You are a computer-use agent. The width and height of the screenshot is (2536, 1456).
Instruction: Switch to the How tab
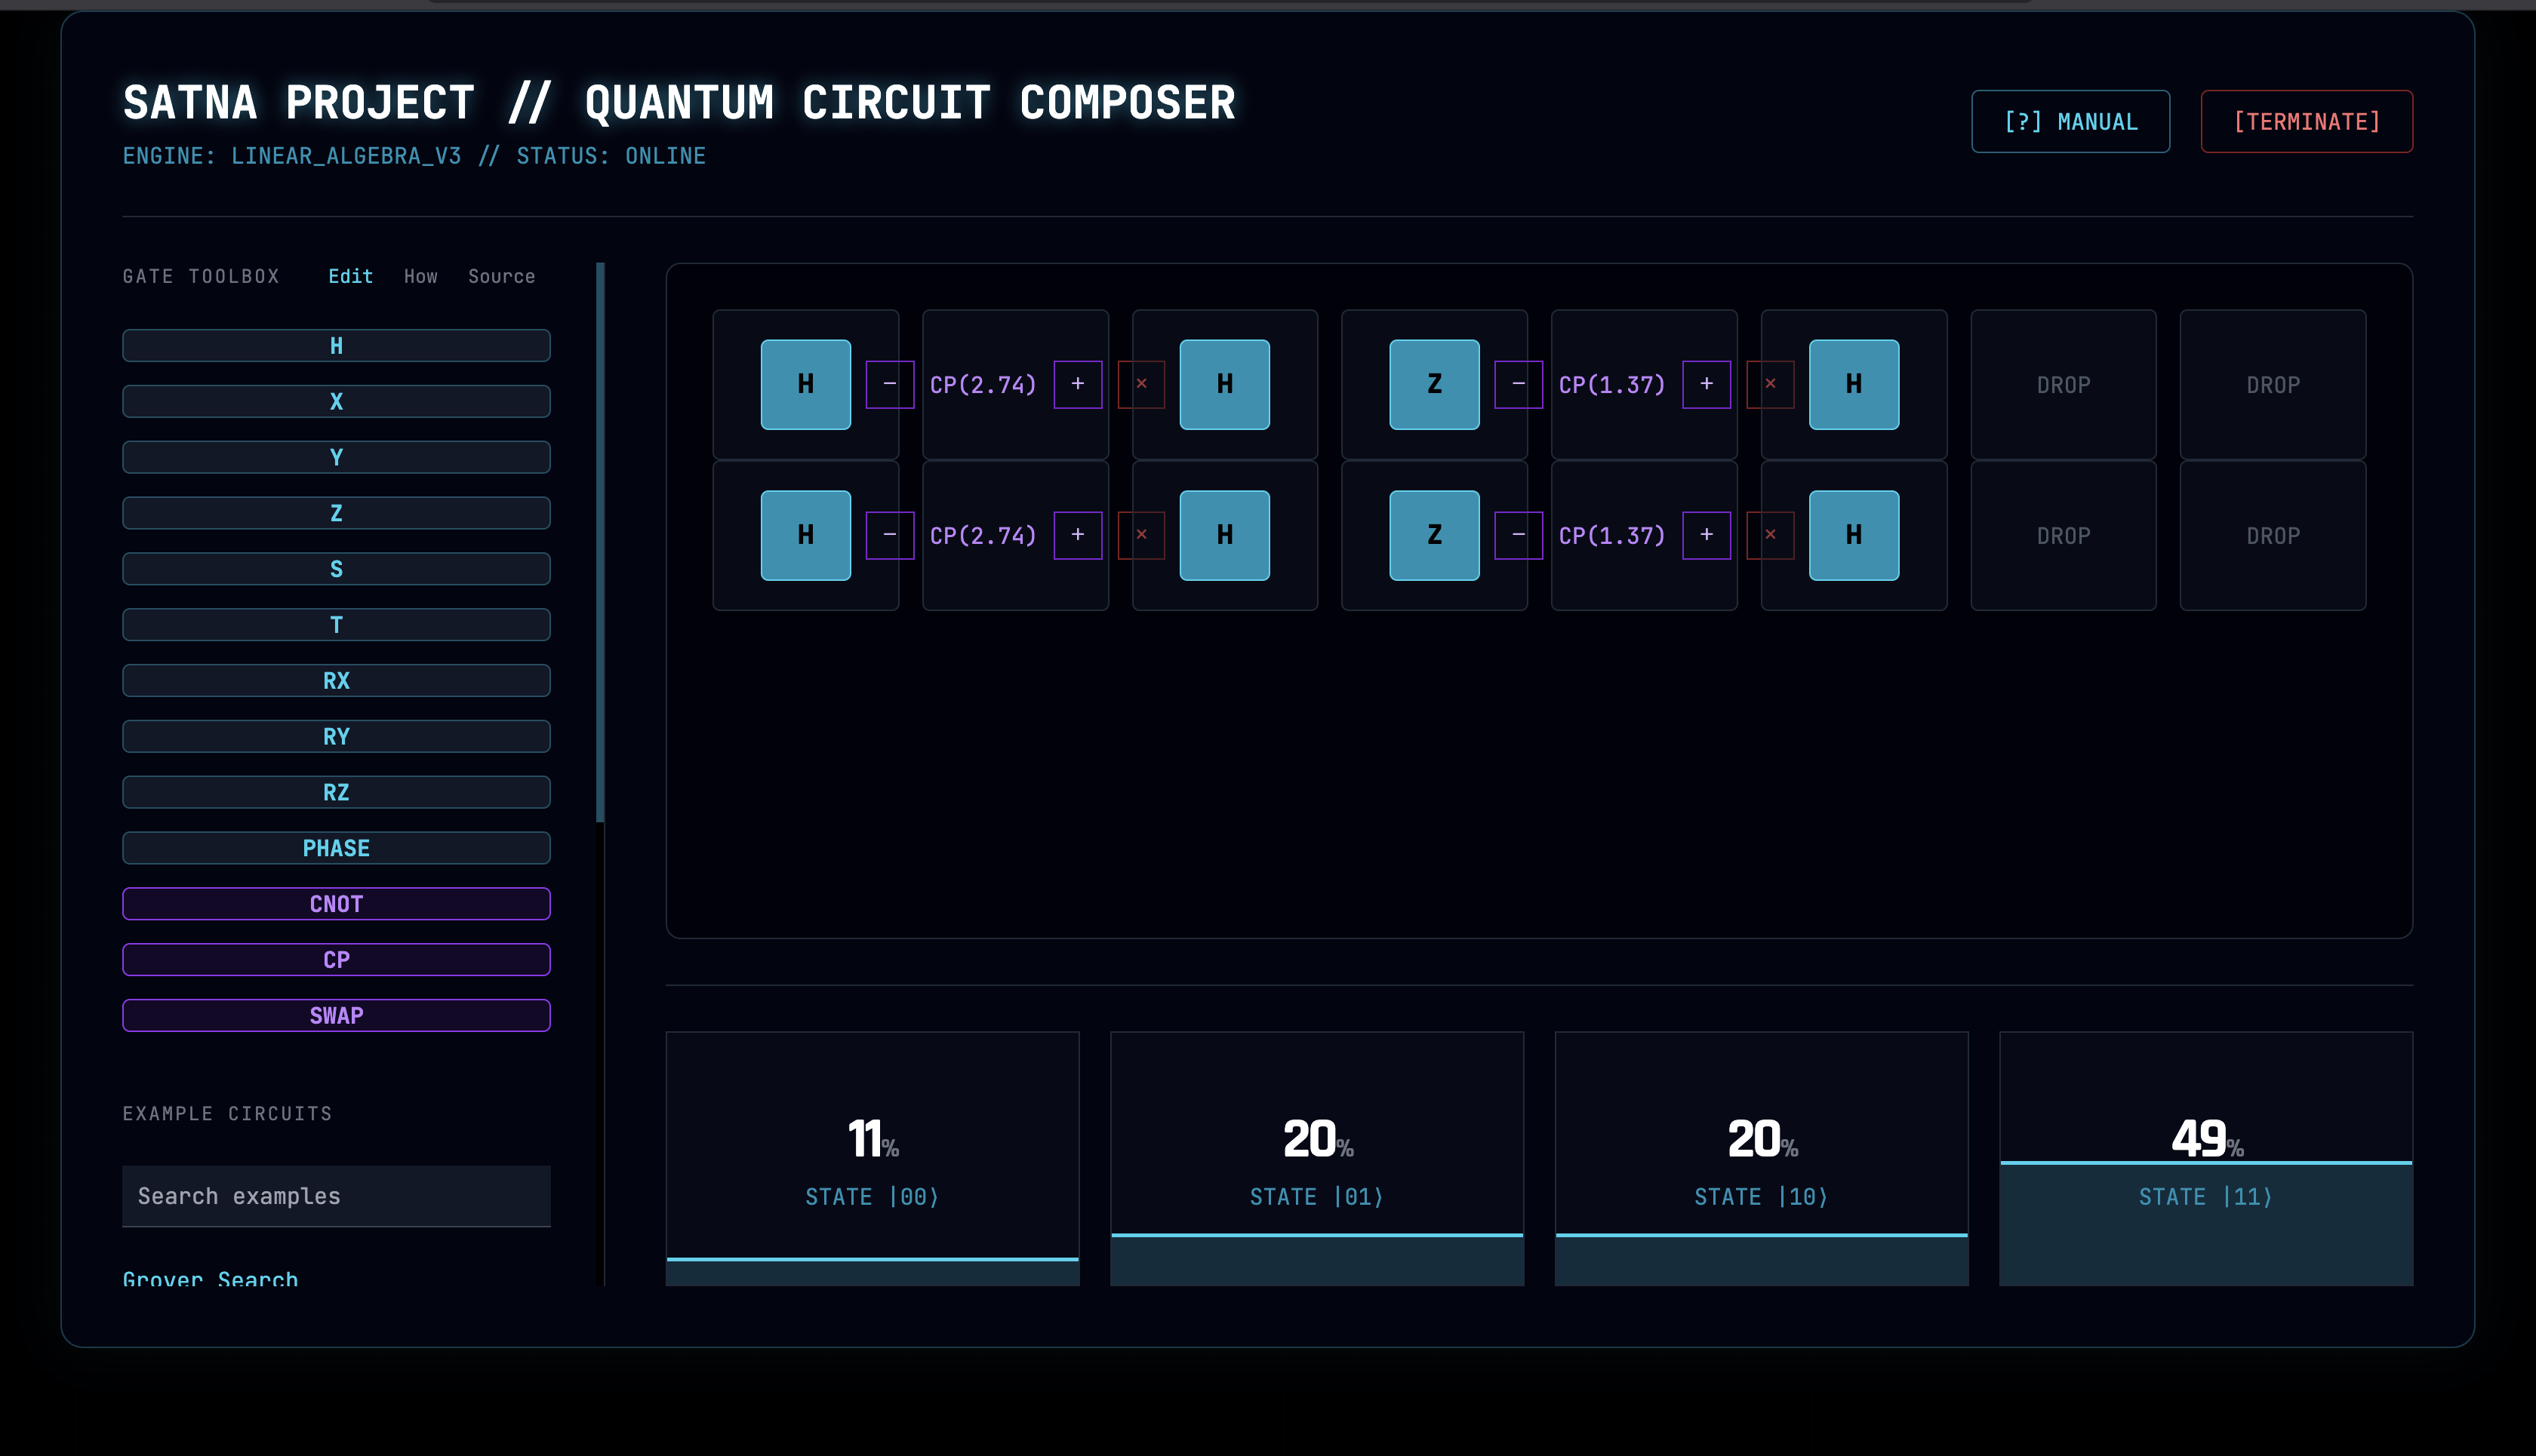coord(420,276)
